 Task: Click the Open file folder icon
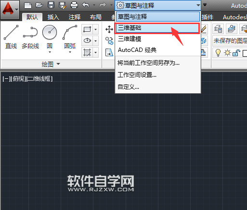click(x=39, y=5)
